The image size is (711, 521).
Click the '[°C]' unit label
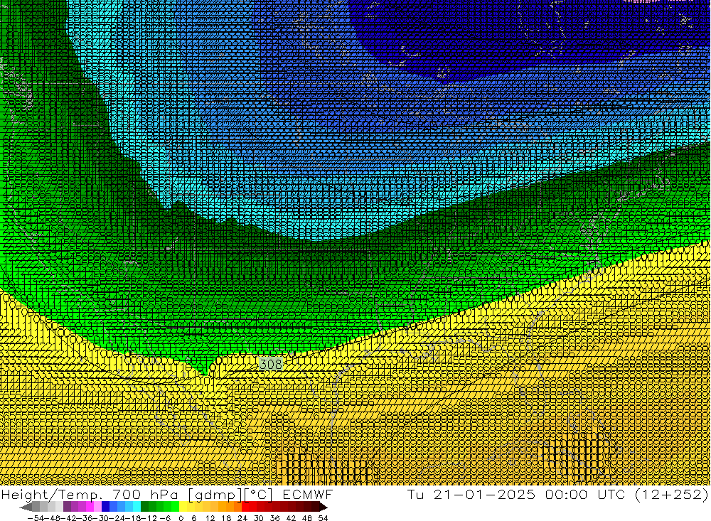[258, 495]
